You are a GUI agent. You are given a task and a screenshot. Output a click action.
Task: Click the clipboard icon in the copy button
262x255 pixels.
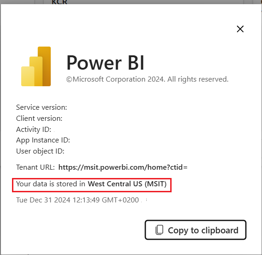tap(160, 230)
